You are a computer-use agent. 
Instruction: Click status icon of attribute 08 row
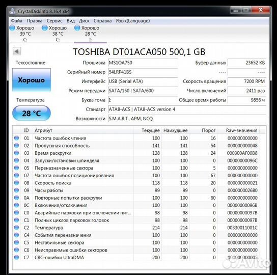click(x=16, y=183)
